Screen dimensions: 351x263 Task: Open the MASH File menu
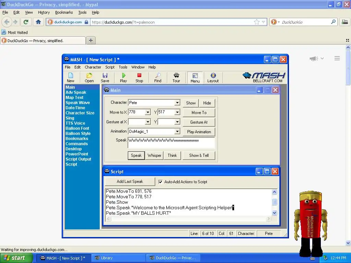click(x=68, y=67)
